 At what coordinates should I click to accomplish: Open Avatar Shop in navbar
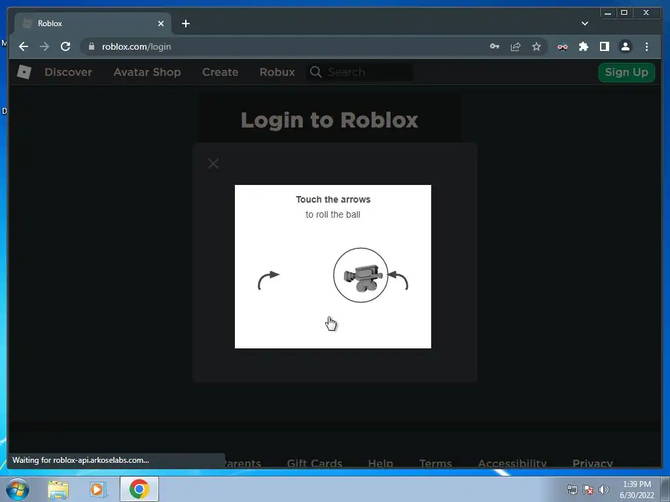[147, 72]
